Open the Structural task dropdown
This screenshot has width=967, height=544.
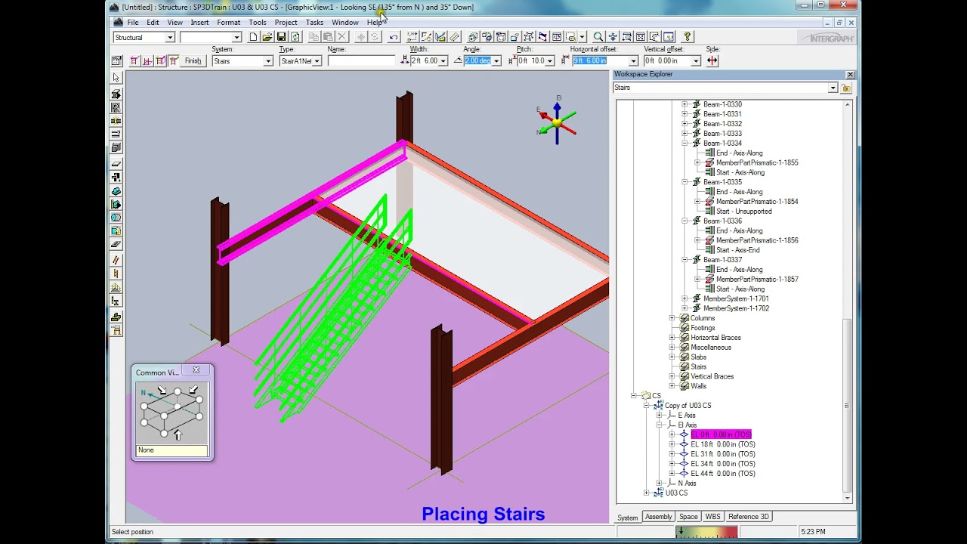[x=170, y=37]
